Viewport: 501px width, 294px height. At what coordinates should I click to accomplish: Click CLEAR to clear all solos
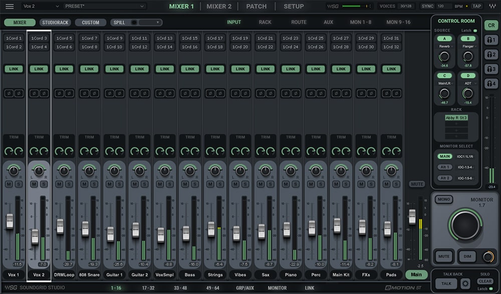(484, 281)
